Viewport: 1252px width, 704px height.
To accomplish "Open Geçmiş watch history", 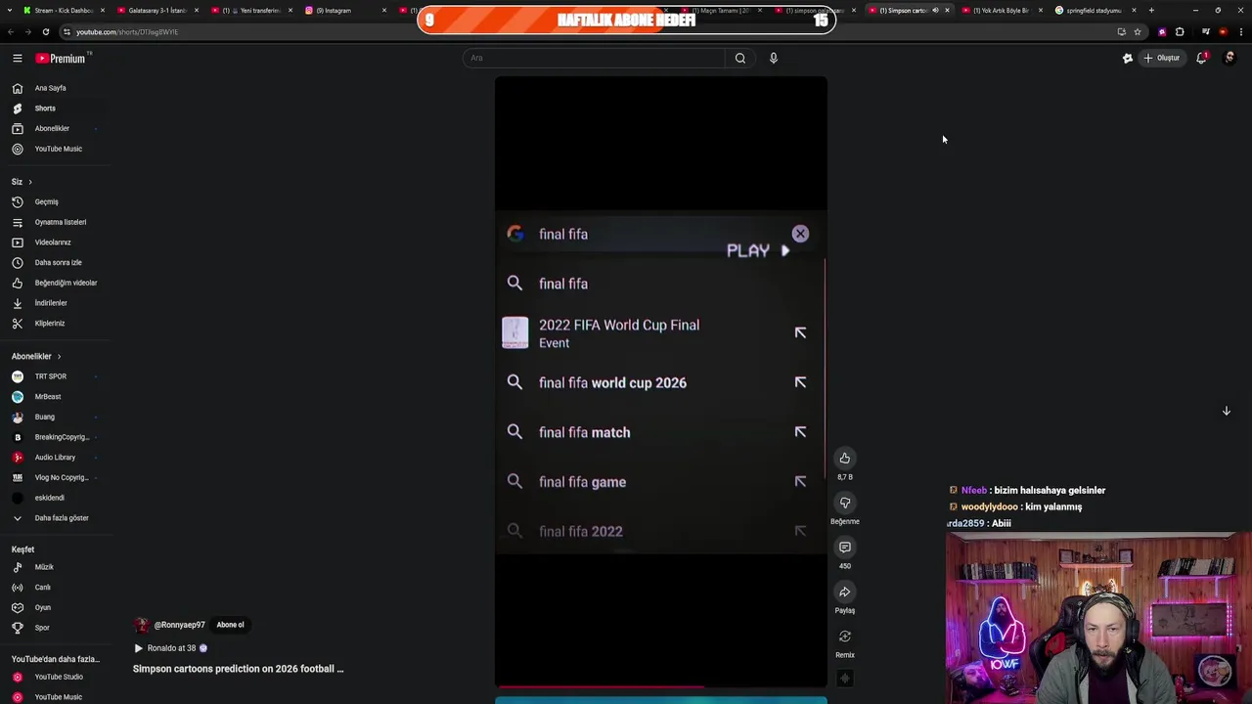I will [56, 201].
